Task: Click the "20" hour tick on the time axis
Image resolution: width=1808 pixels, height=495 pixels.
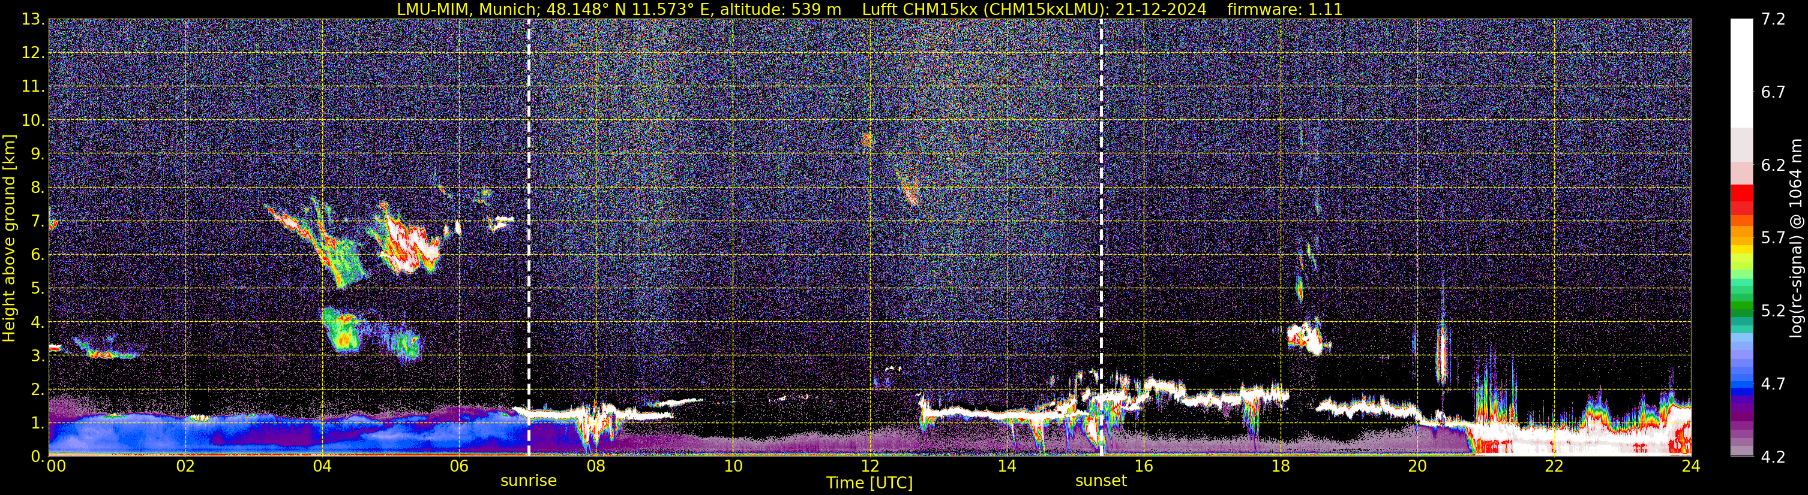Action: tap(1417, 466)
